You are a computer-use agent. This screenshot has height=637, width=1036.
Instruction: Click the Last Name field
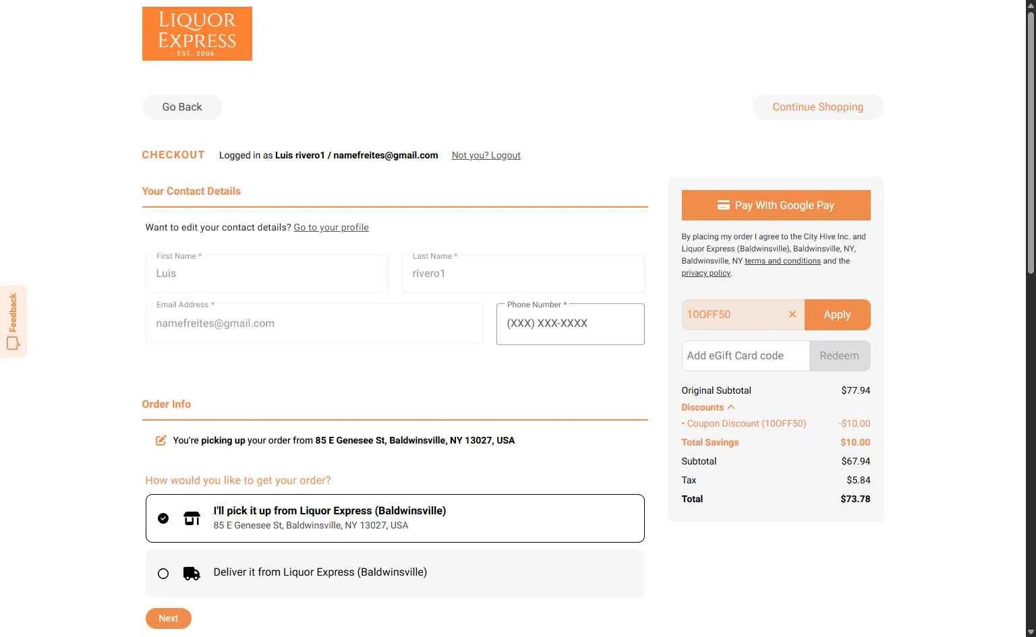[x=523, y=274]
